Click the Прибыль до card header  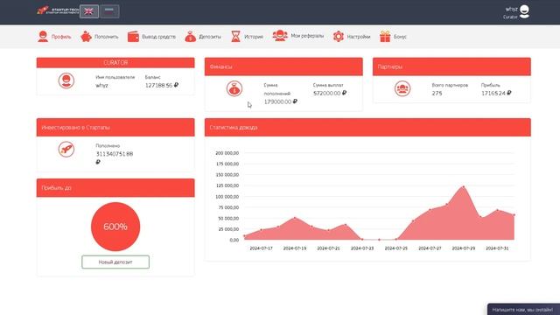click(x=115, y=188)
